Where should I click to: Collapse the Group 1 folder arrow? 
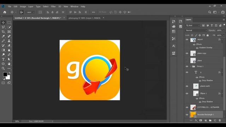(x=191, y=66)
